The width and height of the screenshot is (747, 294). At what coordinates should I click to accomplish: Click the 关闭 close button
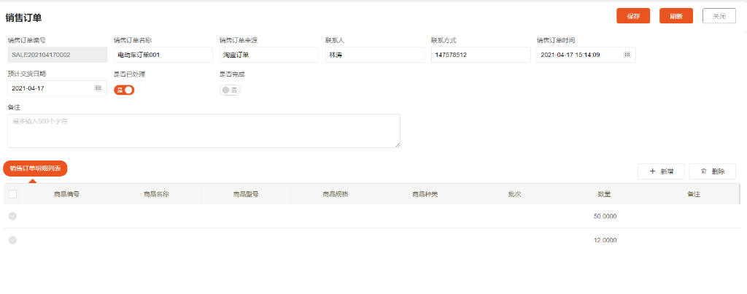719,16
